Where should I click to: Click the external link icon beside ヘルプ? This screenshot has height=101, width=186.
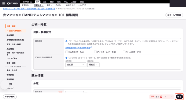coord(85,5)
